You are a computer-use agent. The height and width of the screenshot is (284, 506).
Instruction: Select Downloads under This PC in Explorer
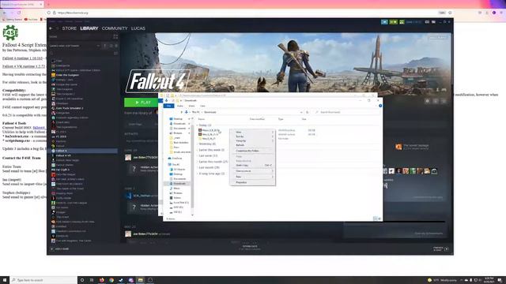point(178,184)
